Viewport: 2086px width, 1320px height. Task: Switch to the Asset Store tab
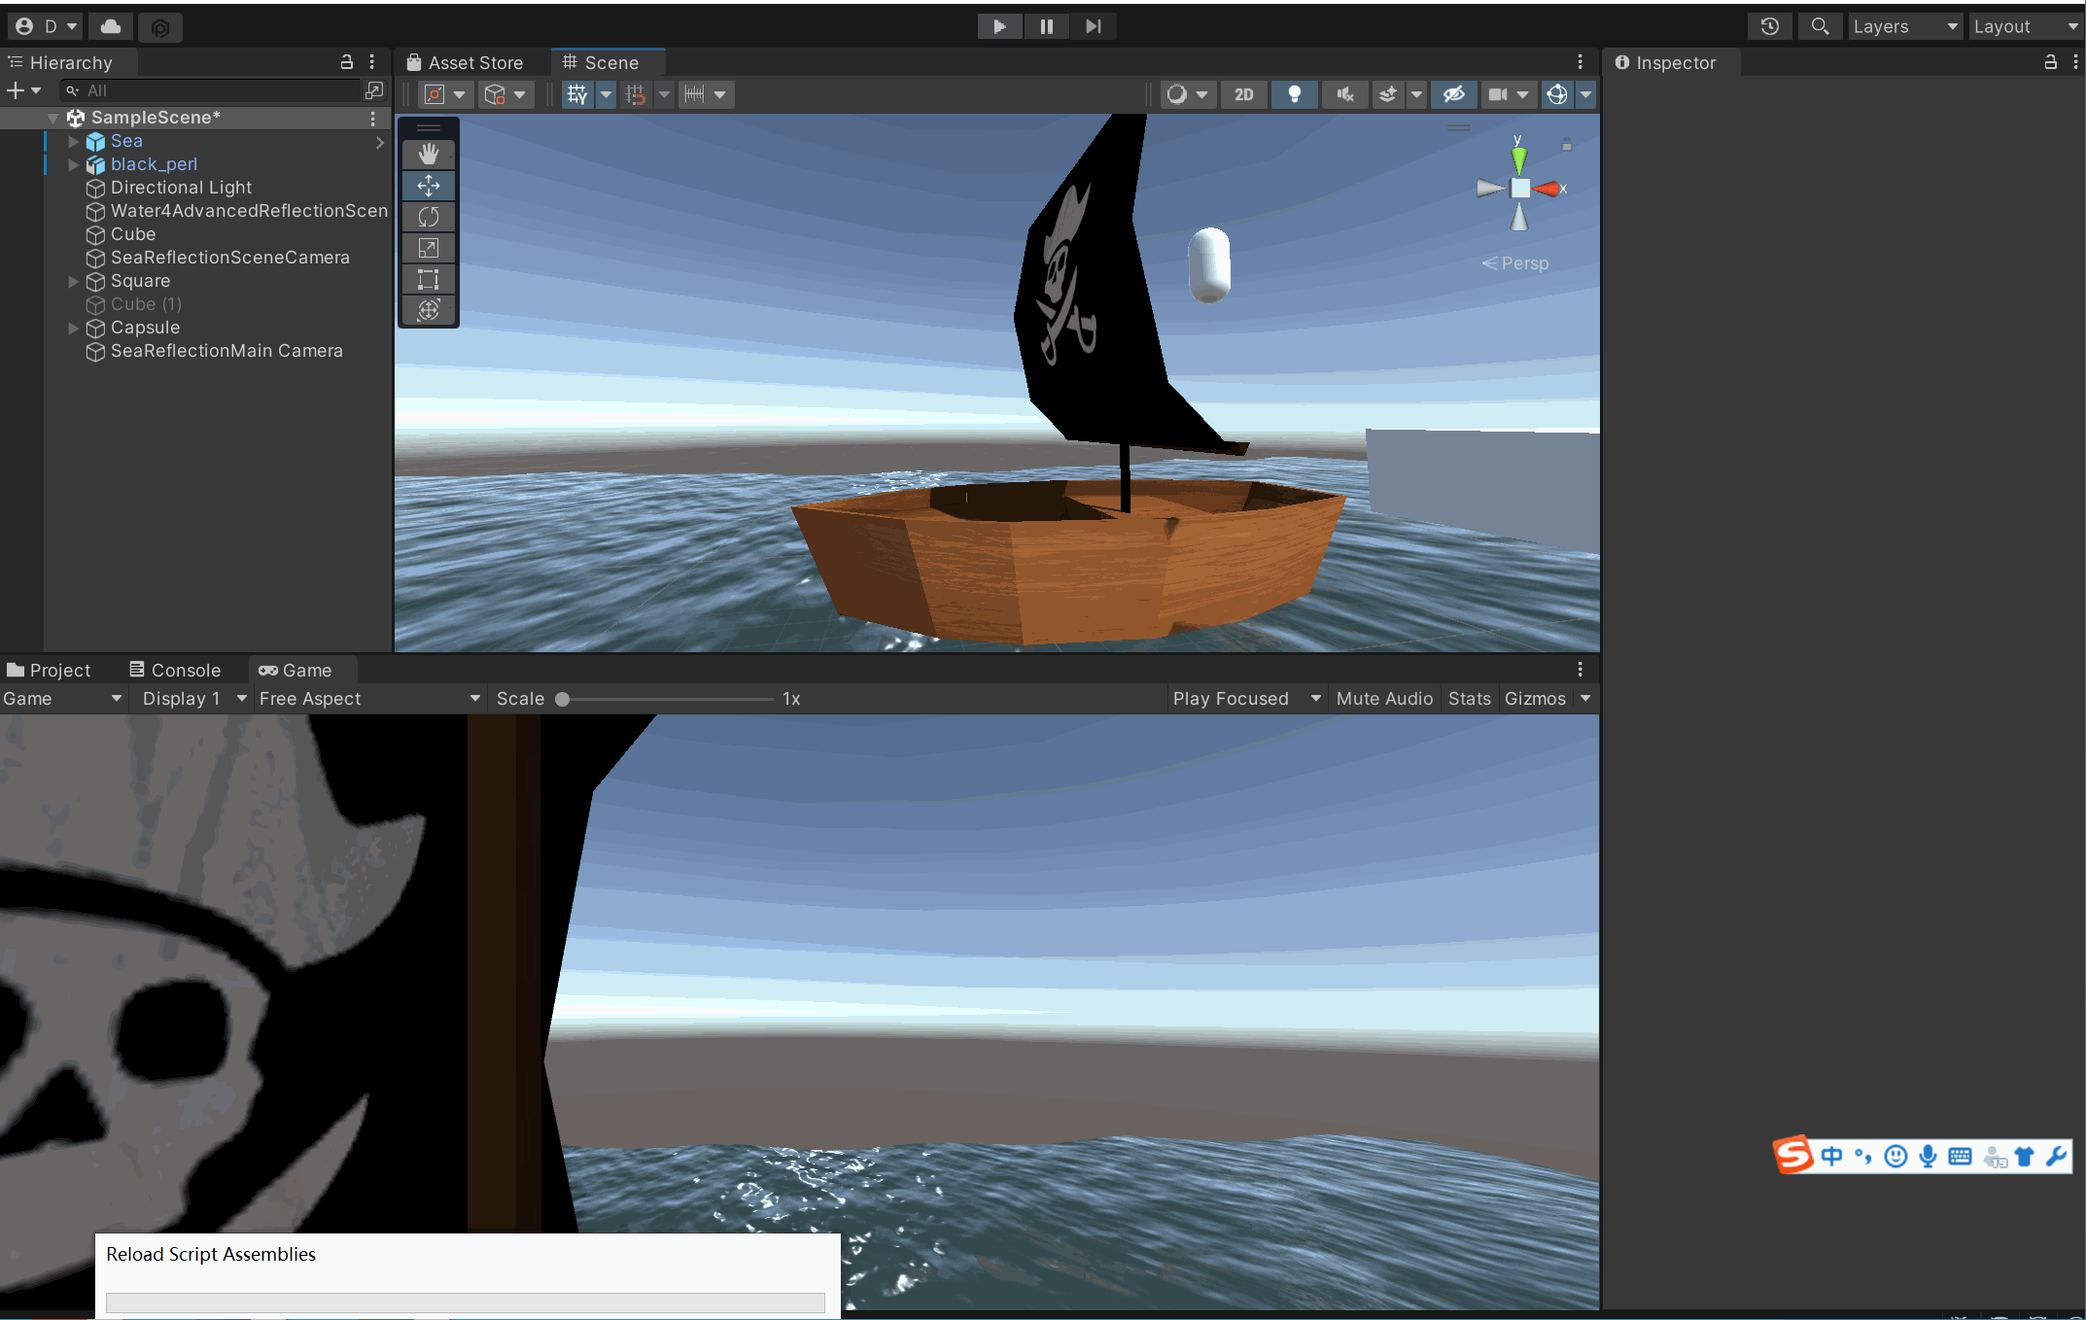coord(466,62)
